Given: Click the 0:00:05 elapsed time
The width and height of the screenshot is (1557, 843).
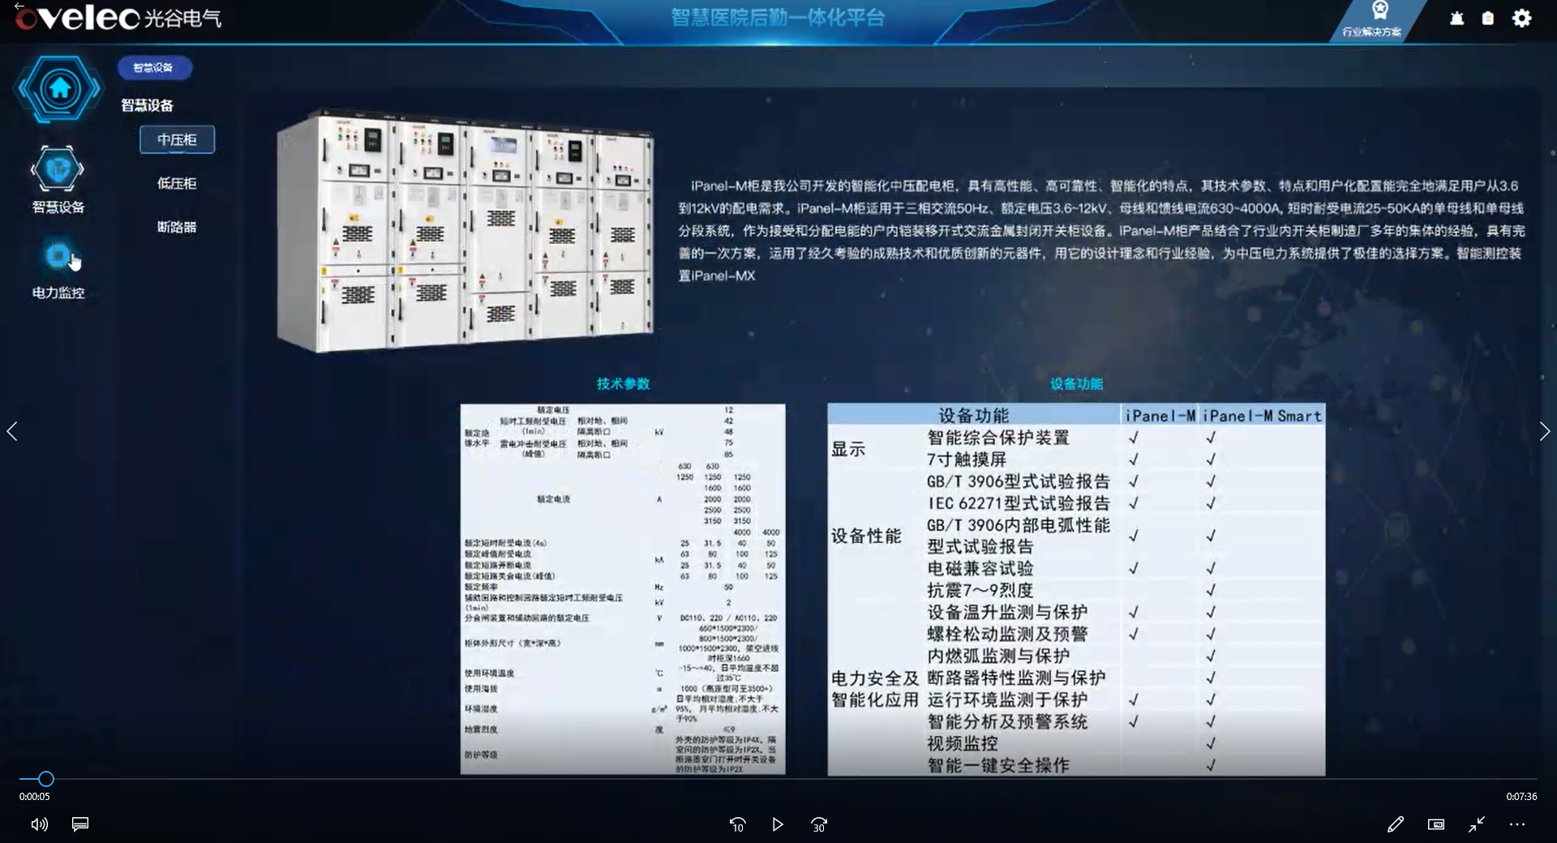Looking at the screenshot, I should pyautogui.click(x=35, y=796).
